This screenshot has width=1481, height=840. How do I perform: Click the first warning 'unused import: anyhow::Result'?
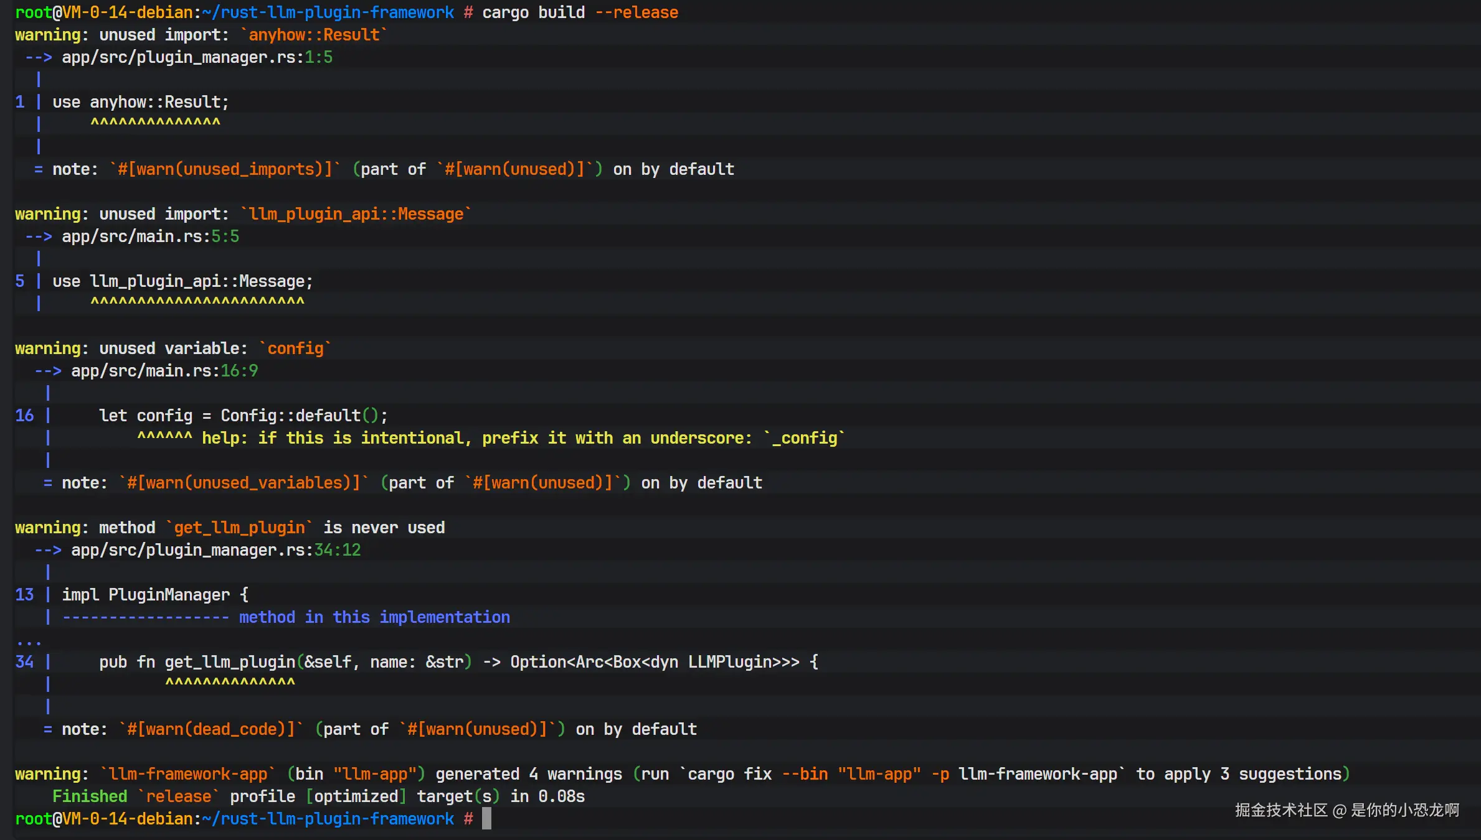coord(201,35)
